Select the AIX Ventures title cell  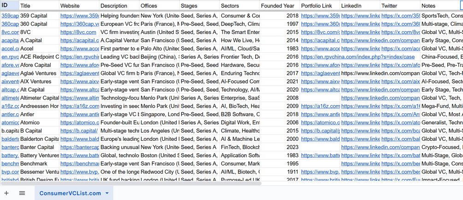(39, 82)
